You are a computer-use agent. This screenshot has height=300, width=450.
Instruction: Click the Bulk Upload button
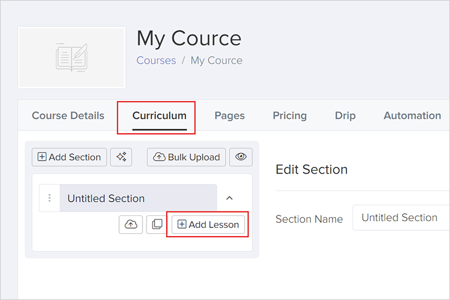pos(187,157)
